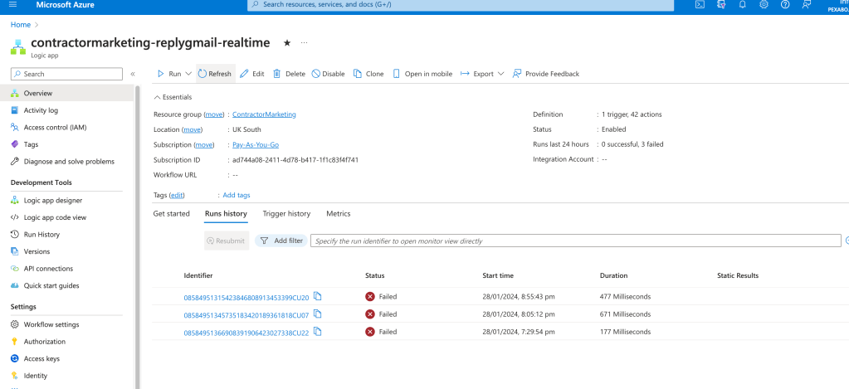Copy identifier ending CU20
The height and width of the screenshot is (389, 849).
point(318,296)
